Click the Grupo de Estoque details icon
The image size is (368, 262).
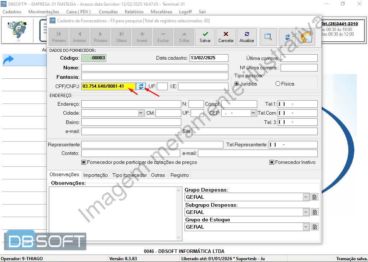click(x=314, y=227)
